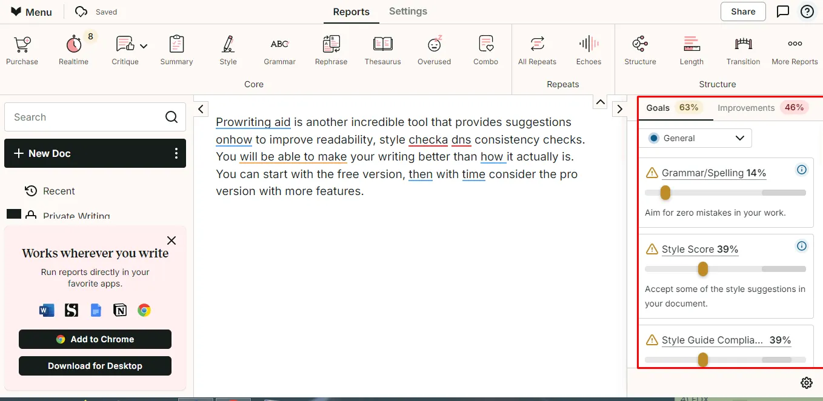Open the Summary report

click(176, 50)
